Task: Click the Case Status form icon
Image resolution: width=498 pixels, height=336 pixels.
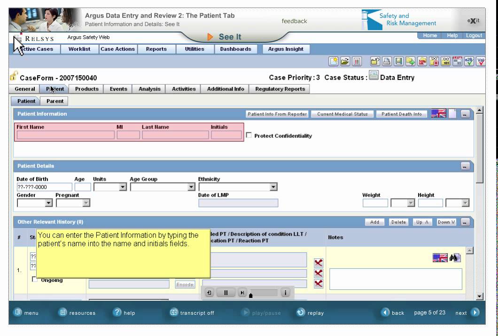Action: (373, 75)
